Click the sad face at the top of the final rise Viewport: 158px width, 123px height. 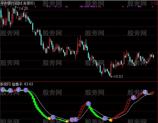click(x=145, y=92)
